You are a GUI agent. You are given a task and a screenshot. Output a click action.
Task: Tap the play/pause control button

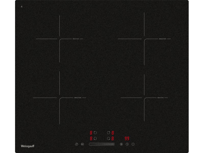tap(82, 144)
